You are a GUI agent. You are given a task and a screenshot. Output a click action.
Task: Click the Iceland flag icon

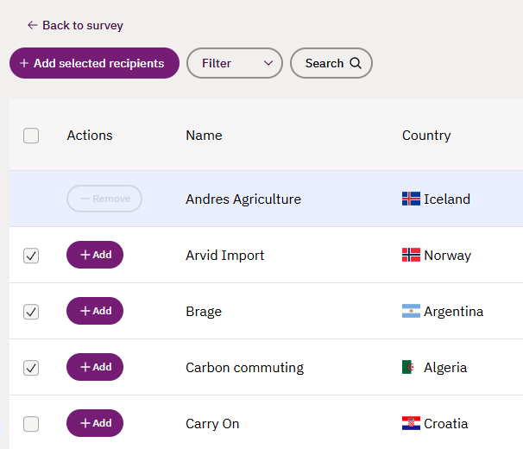coord(411,199)
